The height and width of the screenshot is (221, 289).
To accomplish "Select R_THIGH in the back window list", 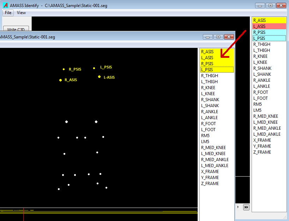I will (x=269, y=44).
